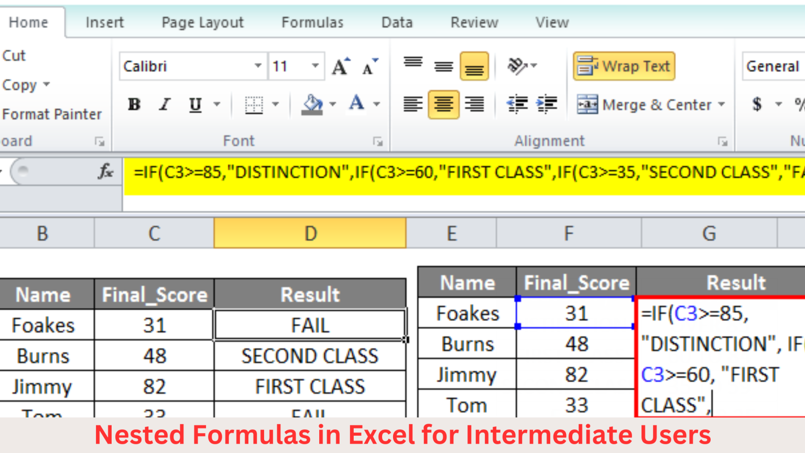Screen dimensions: 805x453
Task: Open the Page Layout tab
Action: pyautogui.click(x=202, y=23)
